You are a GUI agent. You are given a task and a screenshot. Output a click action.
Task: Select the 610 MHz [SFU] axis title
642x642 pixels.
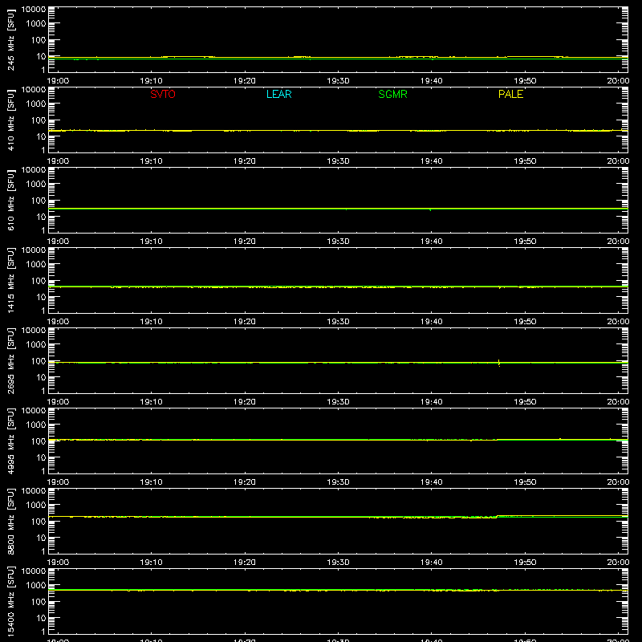point(11,201)
